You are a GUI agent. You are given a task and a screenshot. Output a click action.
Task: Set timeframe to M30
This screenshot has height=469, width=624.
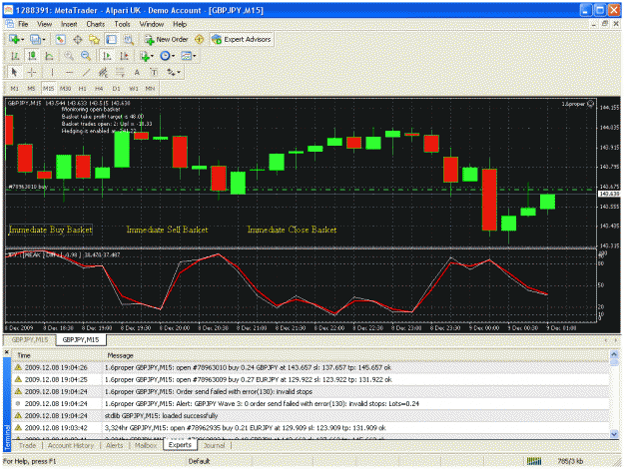pyautogui.click(x=65, y=89)
